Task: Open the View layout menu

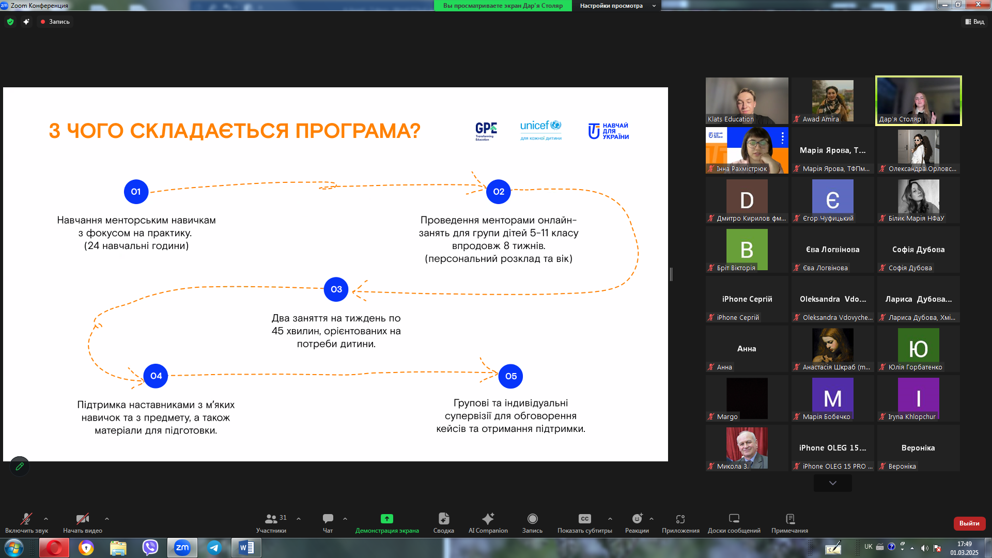Action: 974,22
